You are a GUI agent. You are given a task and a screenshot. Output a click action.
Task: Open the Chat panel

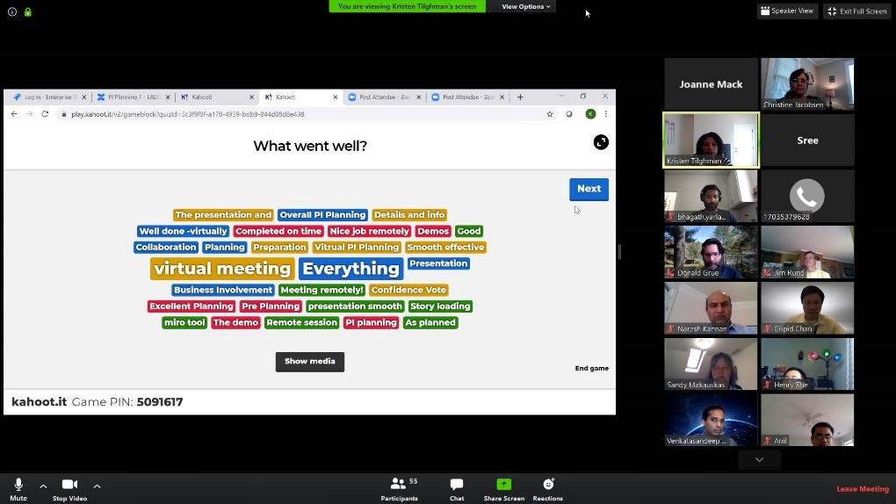coord(457,485)
